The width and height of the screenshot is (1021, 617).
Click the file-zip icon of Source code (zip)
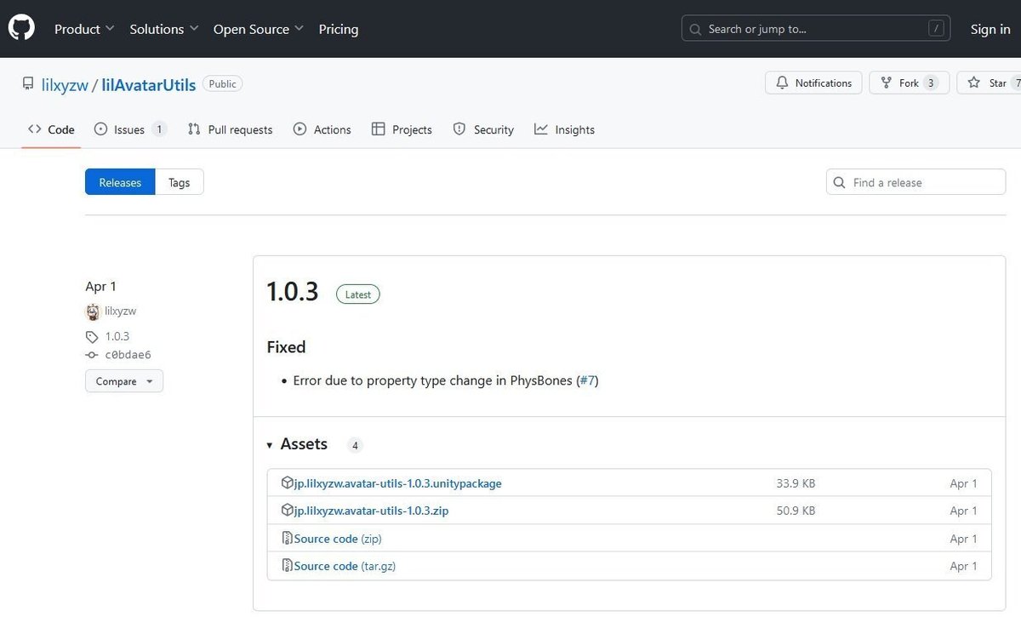click(x=287, y=539)
